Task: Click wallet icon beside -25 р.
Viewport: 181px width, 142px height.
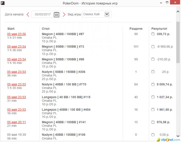Action: point(153,72)
